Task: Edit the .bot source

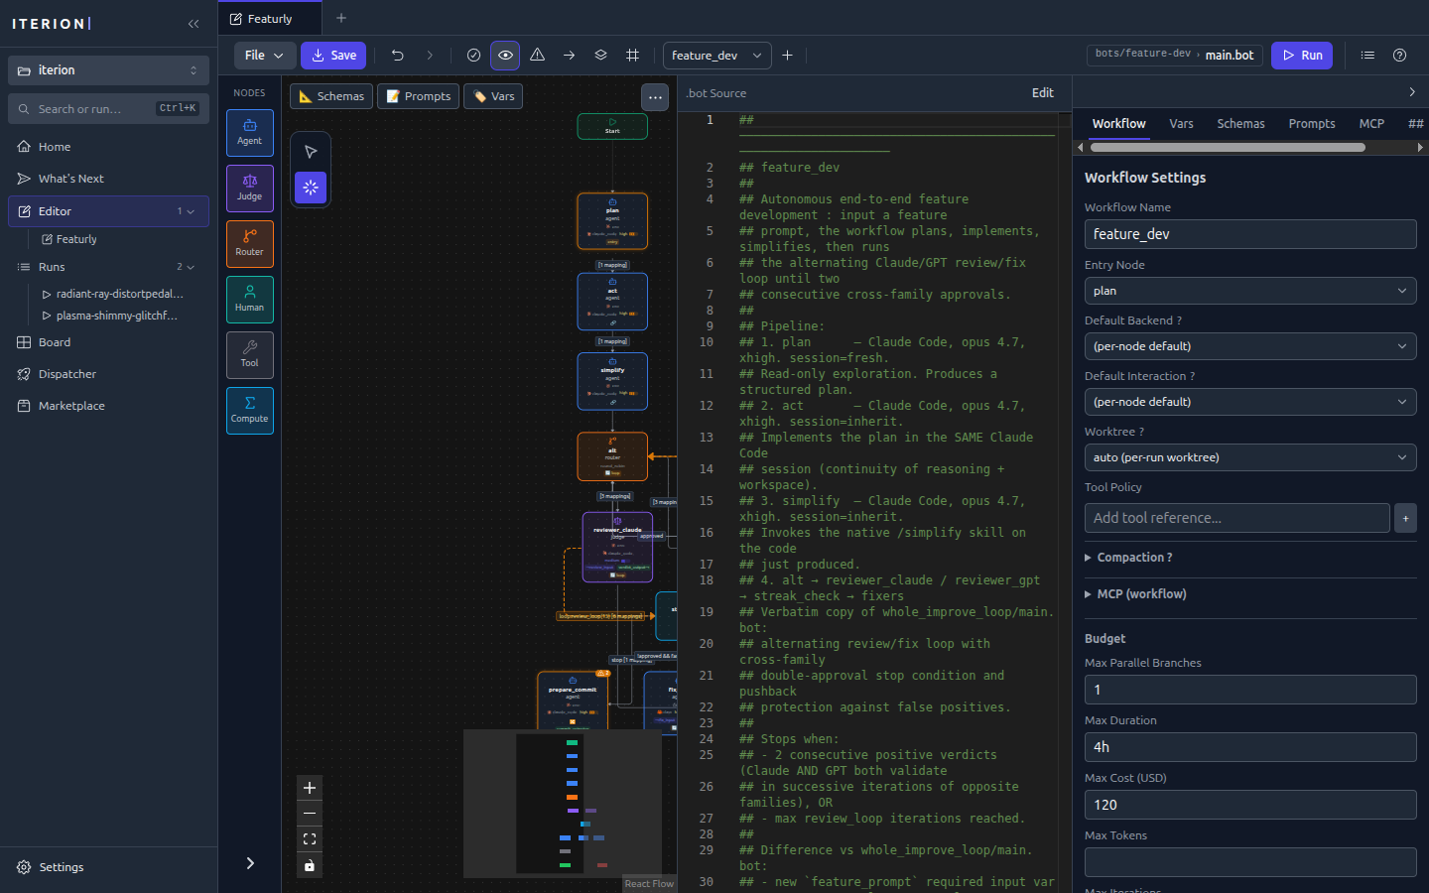Action: tap(1043, 93)
